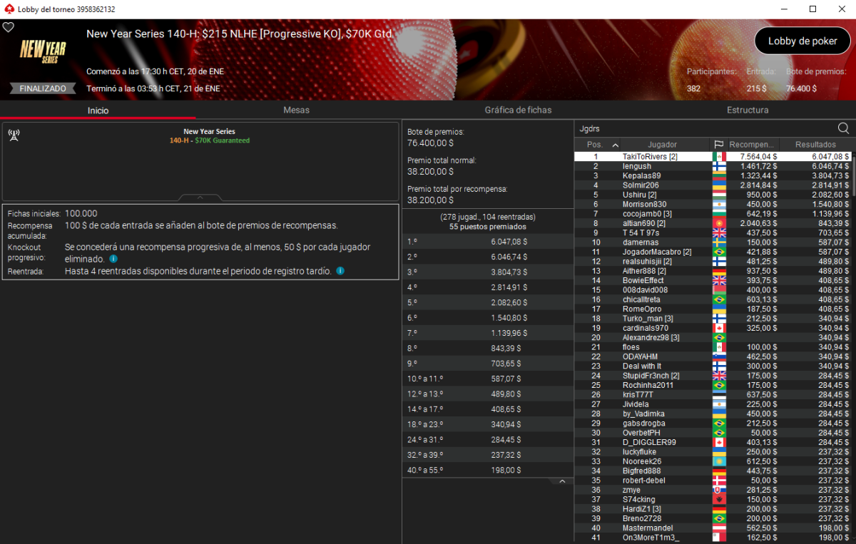Image resolution: width=856 pixels, height=544 pixels.
Task: Switch to the Mesas tab
Action: [x=296, y=111]
